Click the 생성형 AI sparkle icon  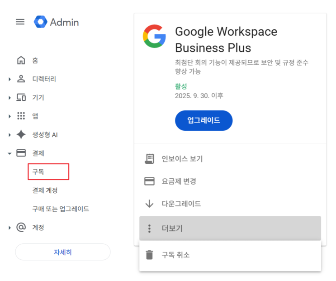tap(21, 134)
